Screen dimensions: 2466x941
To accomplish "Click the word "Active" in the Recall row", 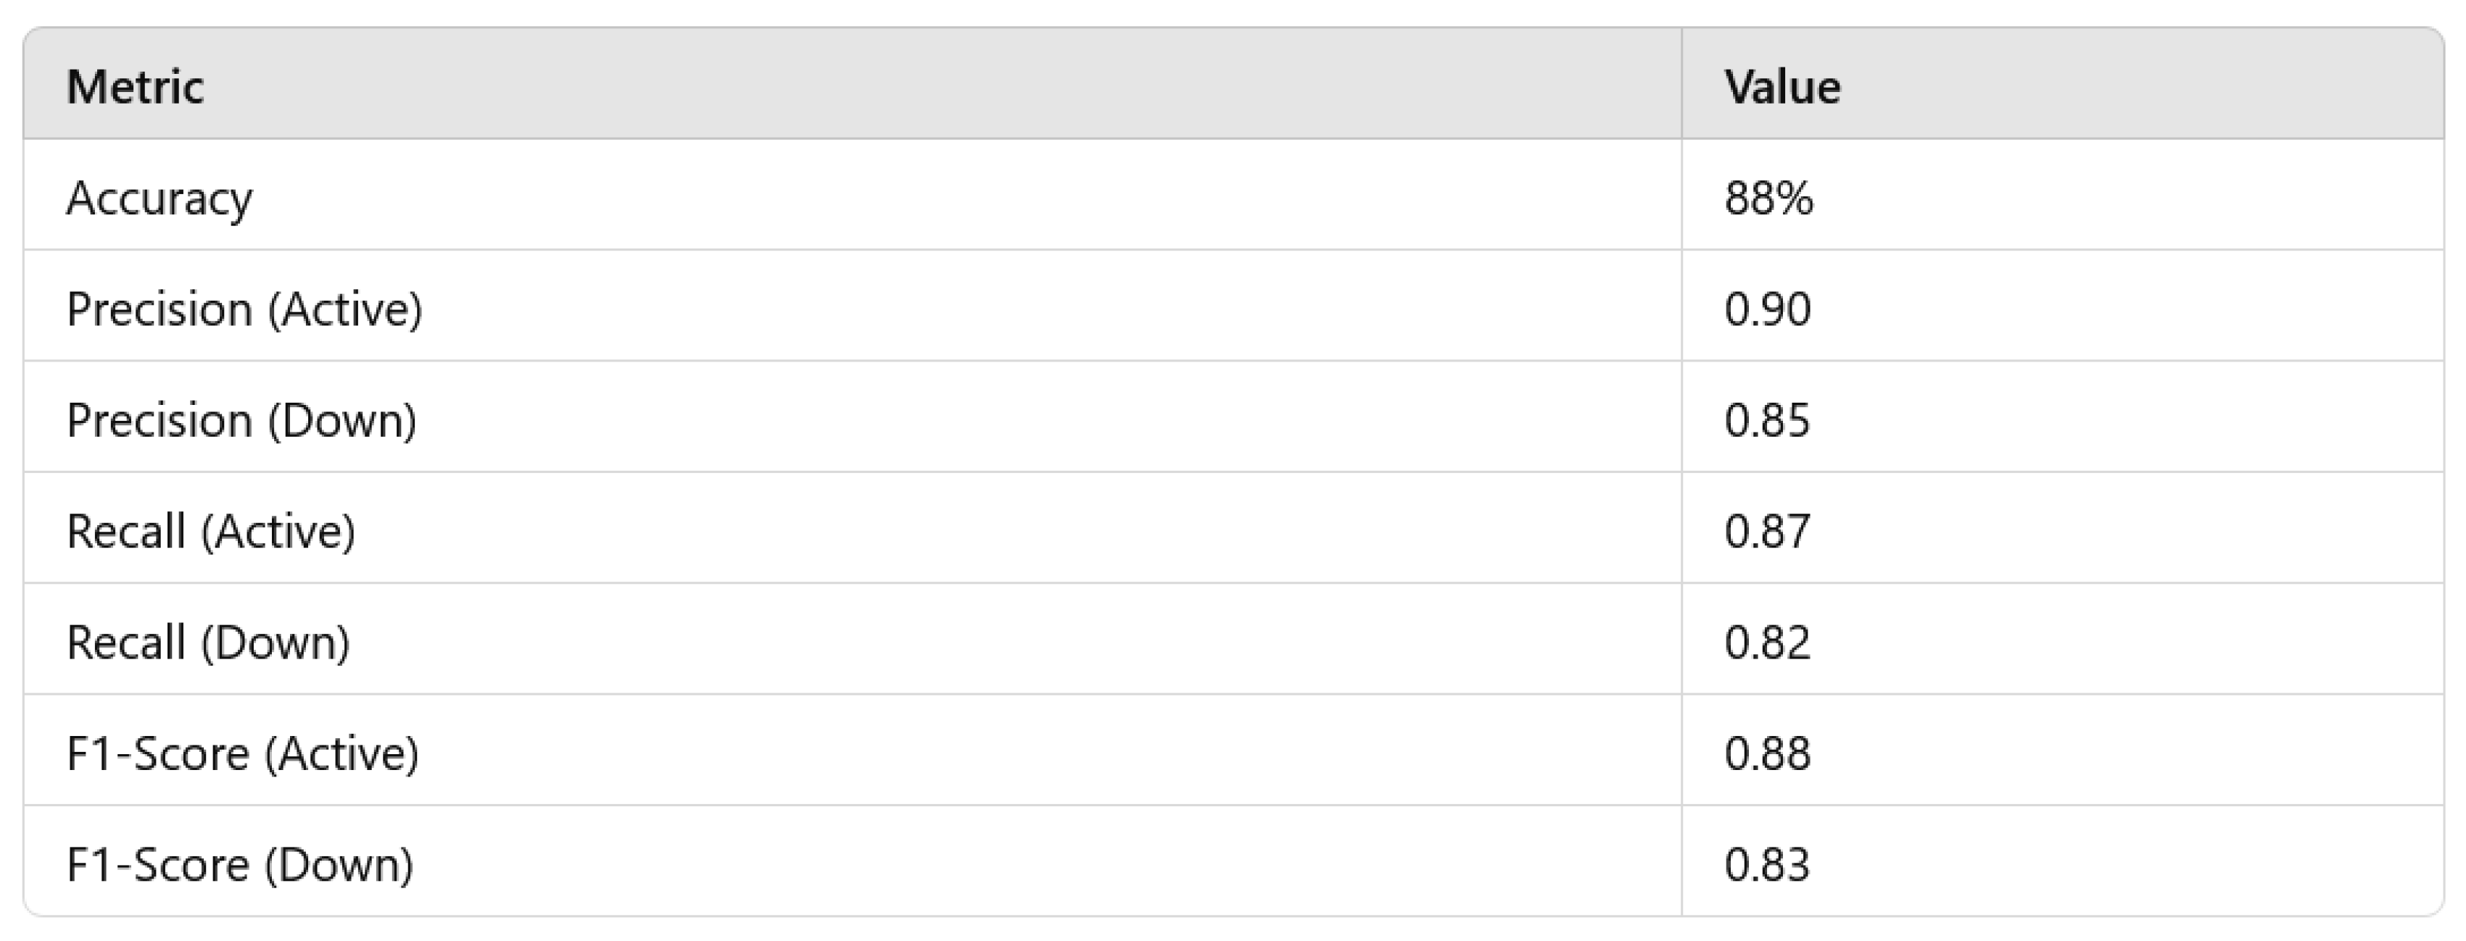I will coord(278,532).
